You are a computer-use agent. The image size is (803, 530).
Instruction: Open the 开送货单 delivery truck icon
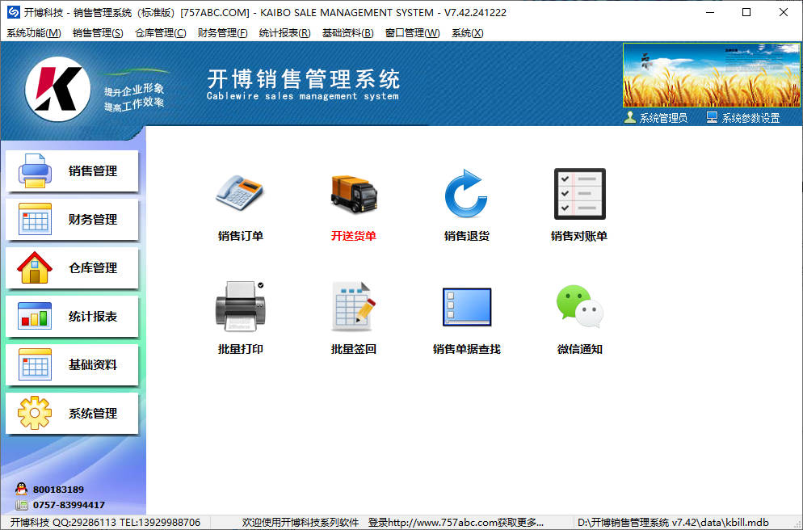[x=354, y=194]
